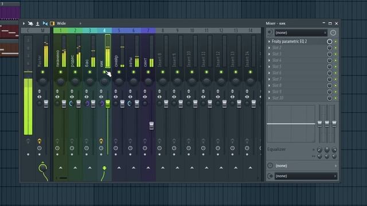Click the send arrow below track 3
Viewport: 367px width, 206px height.
(90, 168)
